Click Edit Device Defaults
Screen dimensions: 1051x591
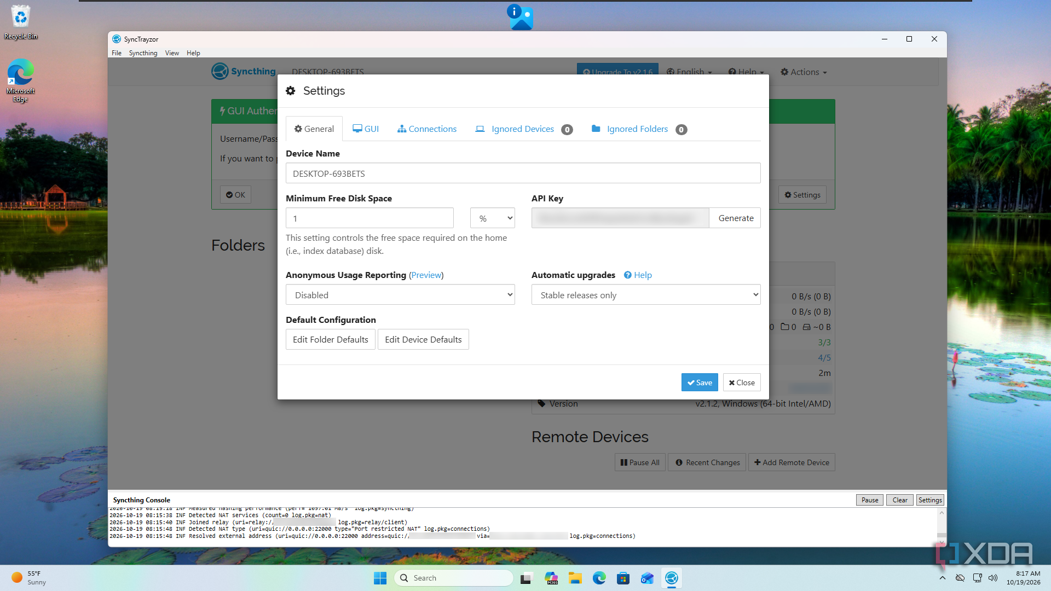[x=423, y=339]
